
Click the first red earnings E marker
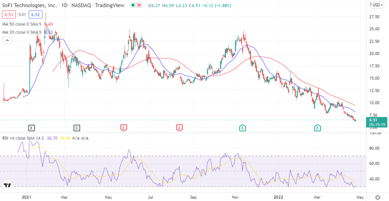pos(123,128)
